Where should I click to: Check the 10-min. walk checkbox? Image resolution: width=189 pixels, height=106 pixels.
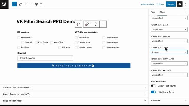104,37
